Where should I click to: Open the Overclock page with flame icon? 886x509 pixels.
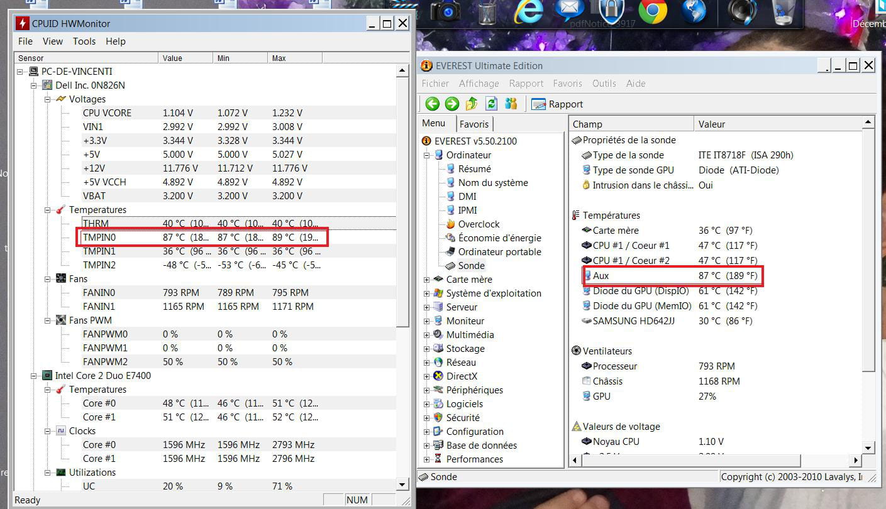pyautogui.click(x=479, y=224)
